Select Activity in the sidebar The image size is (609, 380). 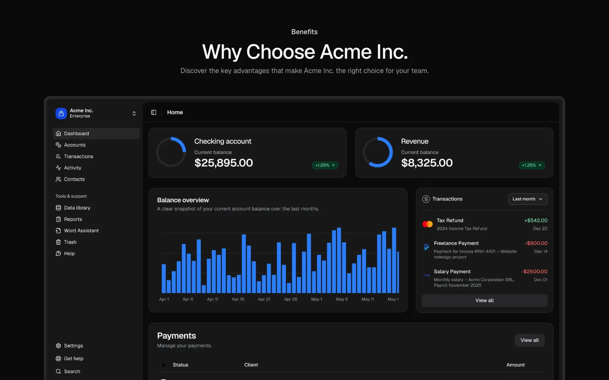(96, 168)
